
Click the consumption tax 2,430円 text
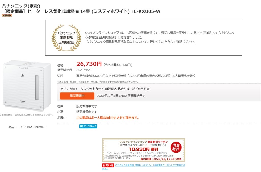tap(118, 65)
